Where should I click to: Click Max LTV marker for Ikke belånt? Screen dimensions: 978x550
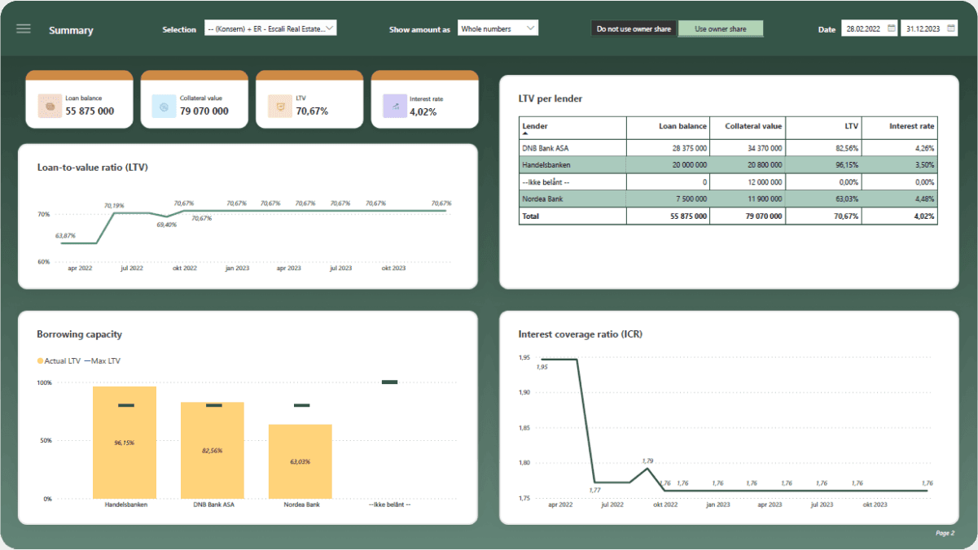coord(389,382)
